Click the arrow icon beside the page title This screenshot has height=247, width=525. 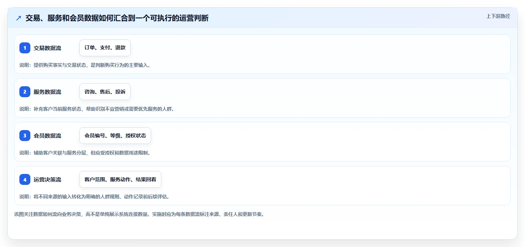tap(19, 18)
